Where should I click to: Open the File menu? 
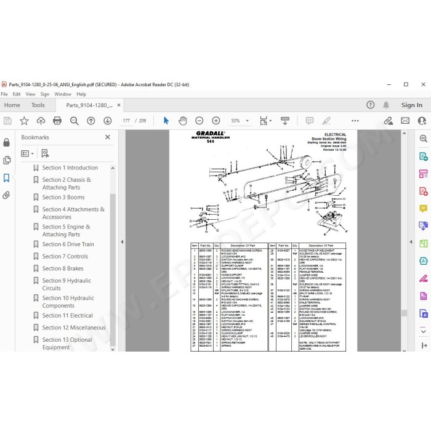tap(4, 94)
